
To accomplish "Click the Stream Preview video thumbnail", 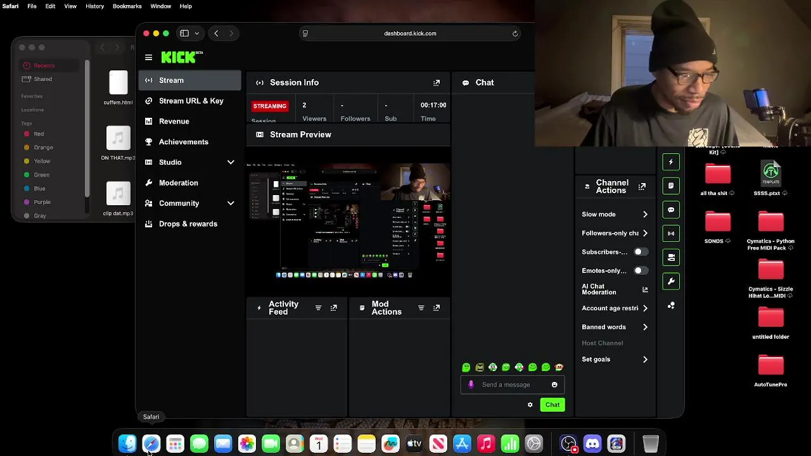I will [348, 221].
